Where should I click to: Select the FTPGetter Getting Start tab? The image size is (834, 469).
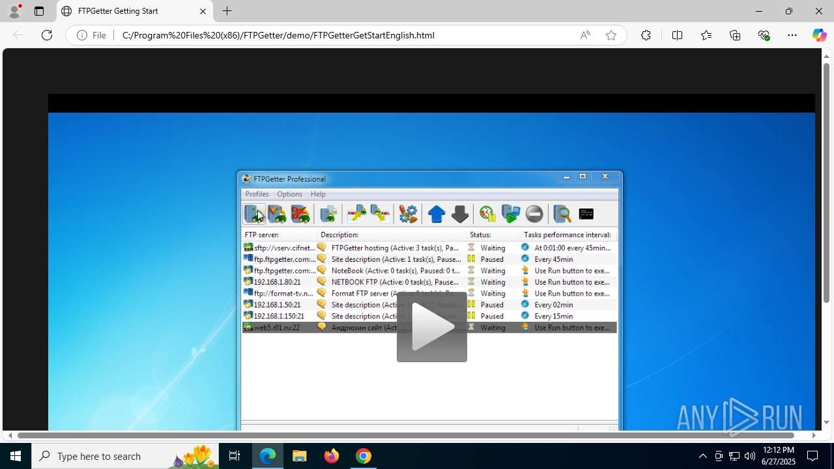135,11
